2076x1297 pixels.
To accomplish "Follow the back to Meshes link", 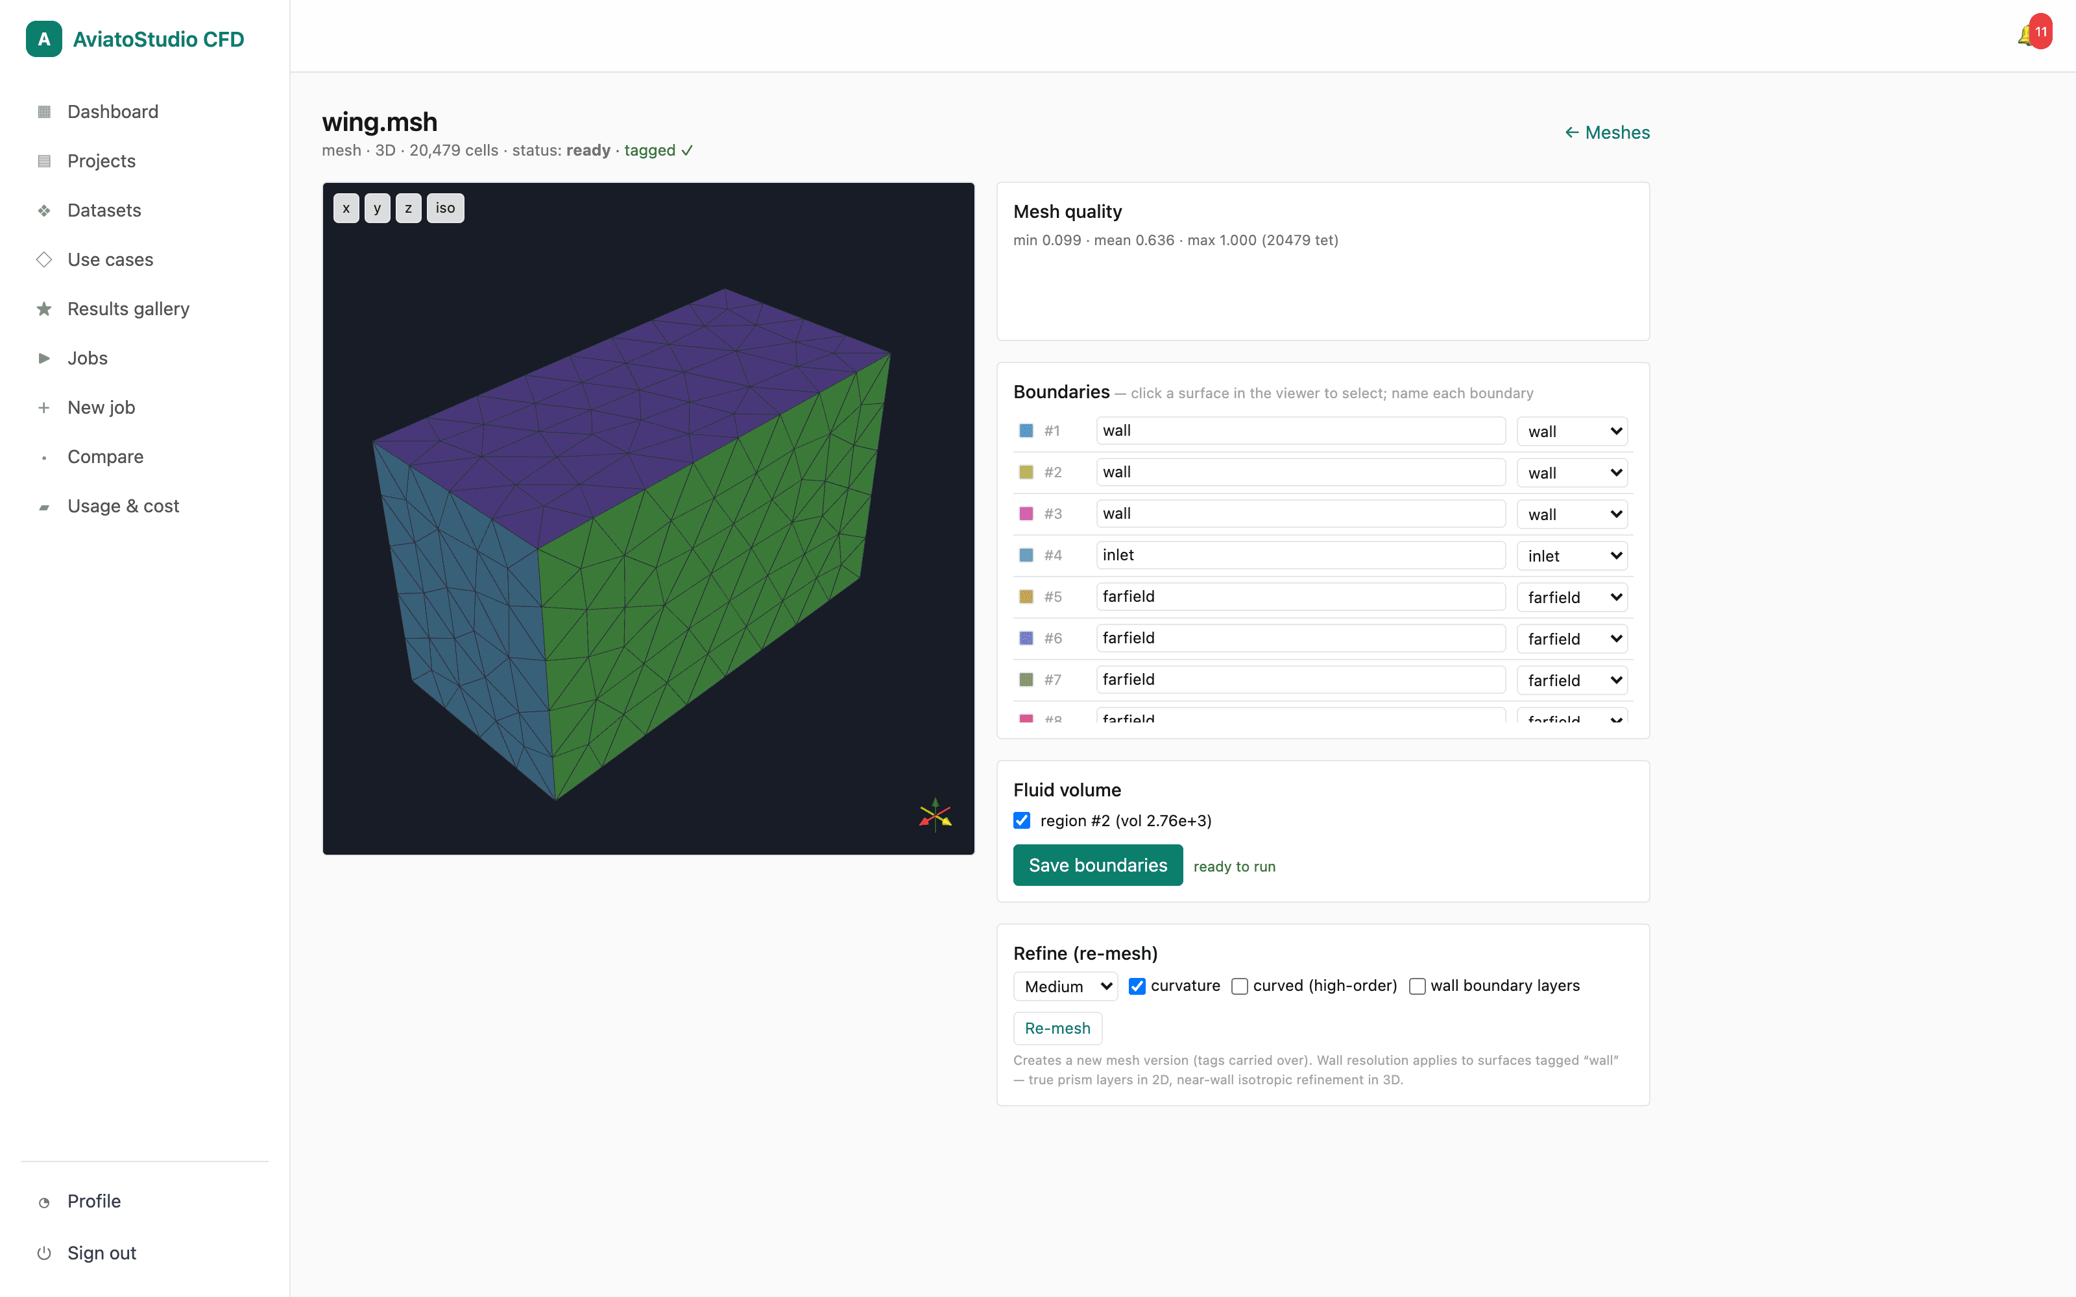I will tap(1607, 133).
